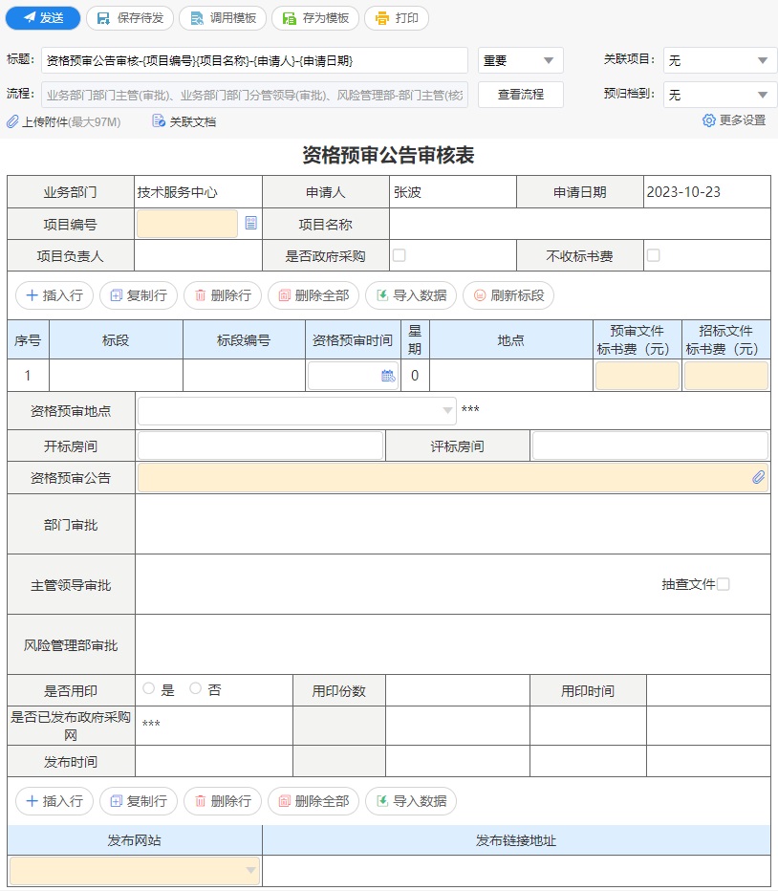
Task: Click the 标段 column header
Action: [116, 339]
